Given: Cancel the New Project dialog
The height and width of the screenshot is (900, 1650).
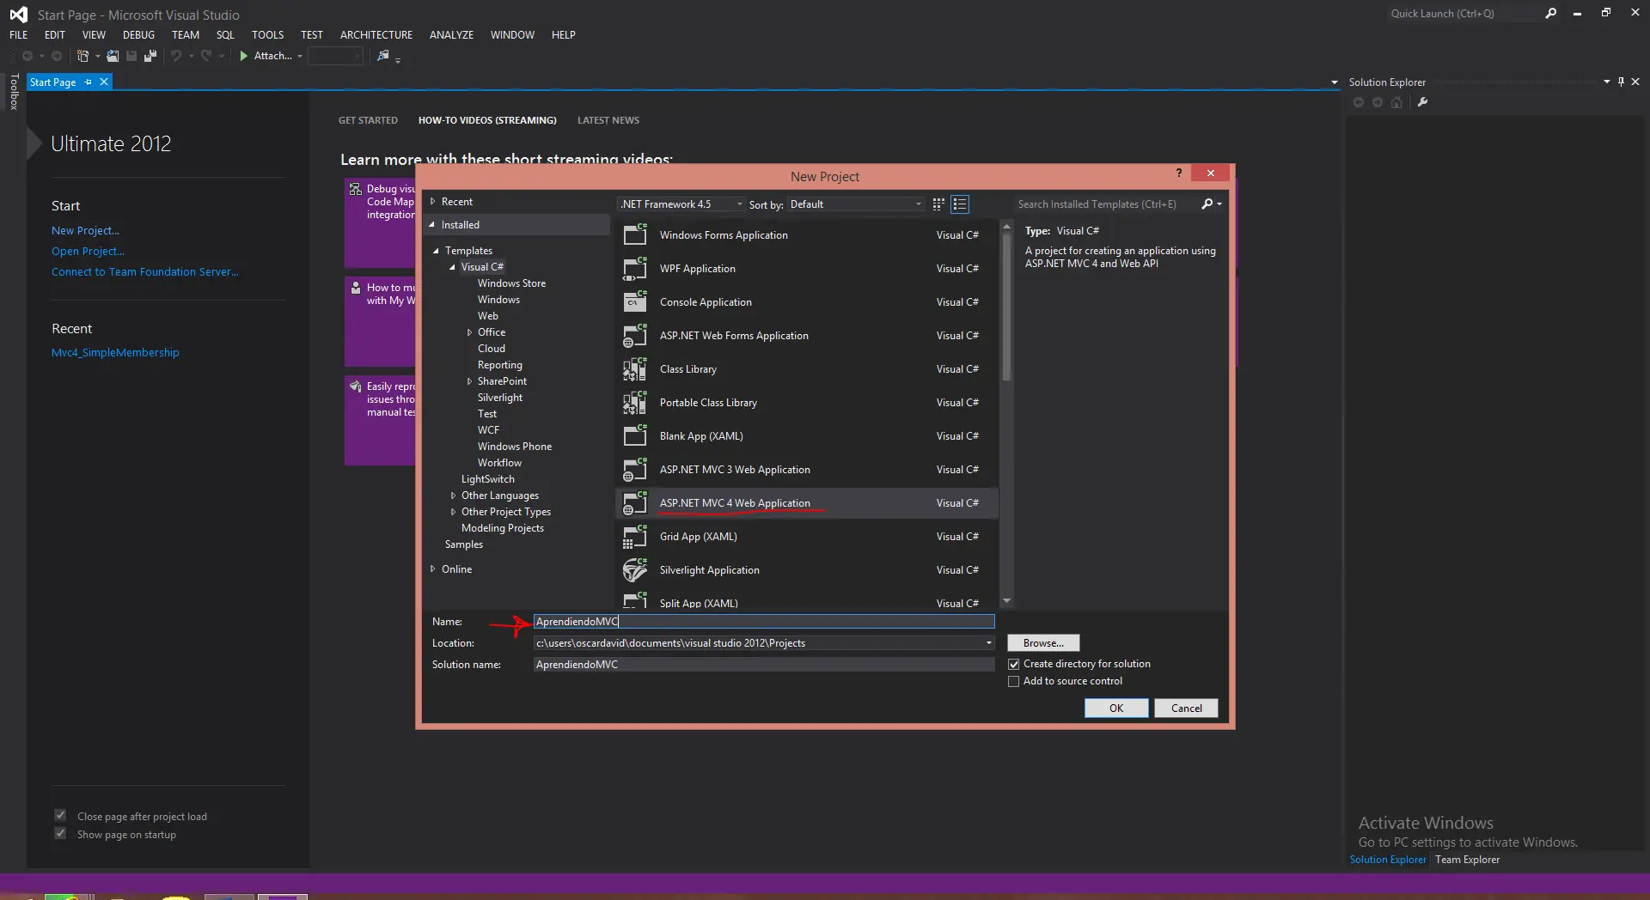Looking at the screenshot, I should click(x=1187, y=708).
